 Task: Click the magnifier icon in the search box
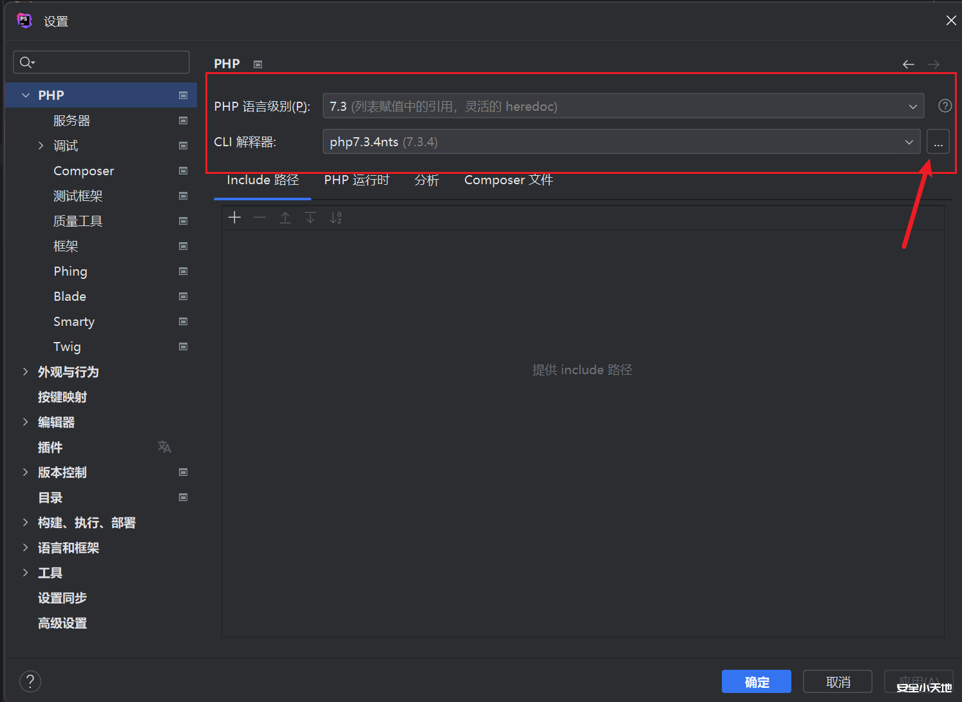(x=26, y=62)
